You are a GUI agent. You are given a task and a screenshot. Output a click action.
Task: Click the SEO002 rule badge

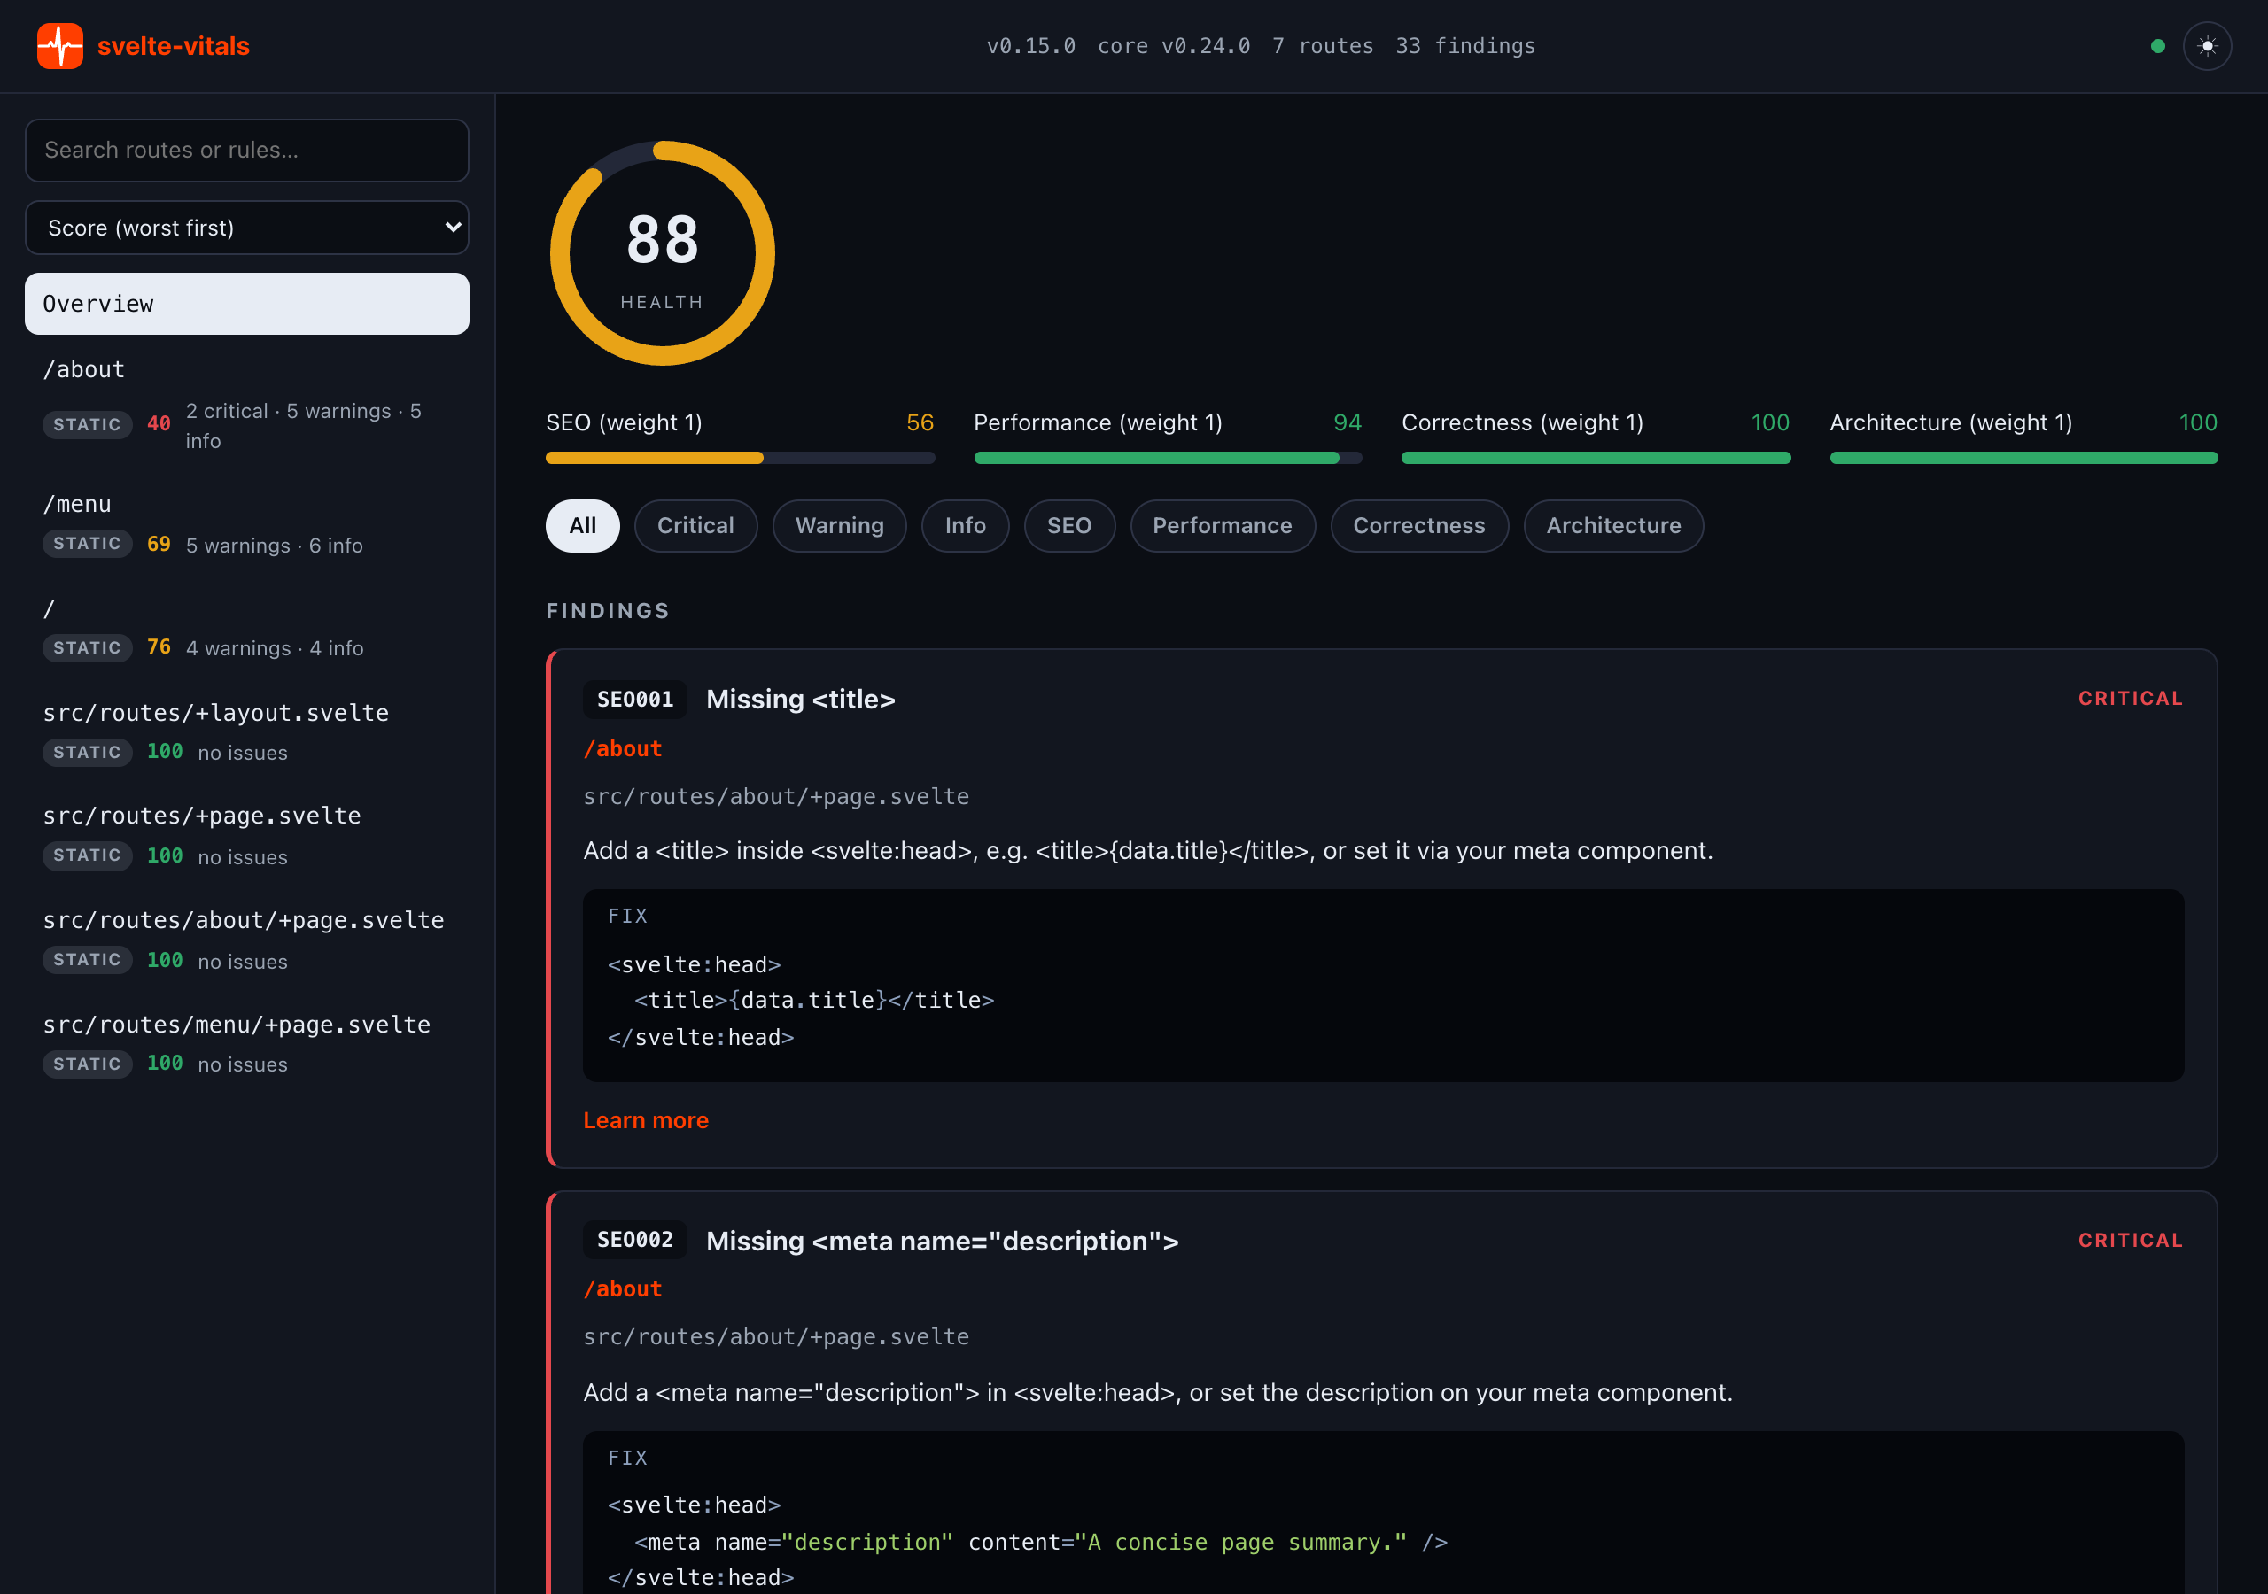(635, 1241)
